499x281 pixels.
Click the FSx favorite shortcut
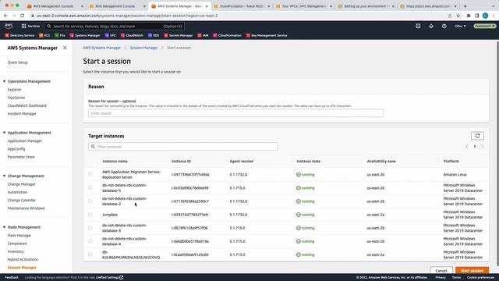click(x=60, y=35)
